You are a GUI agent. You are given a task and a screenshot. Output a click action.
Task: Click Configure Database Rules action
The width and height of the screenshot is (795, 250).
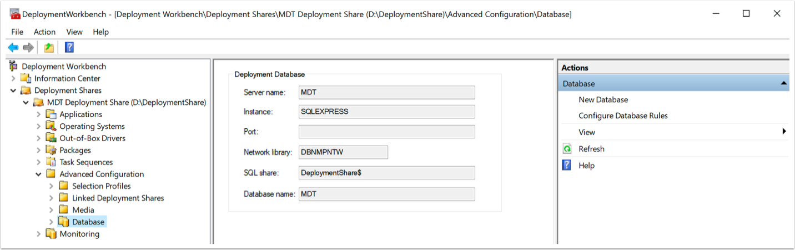pyautogui.click(x=623, y=116)
